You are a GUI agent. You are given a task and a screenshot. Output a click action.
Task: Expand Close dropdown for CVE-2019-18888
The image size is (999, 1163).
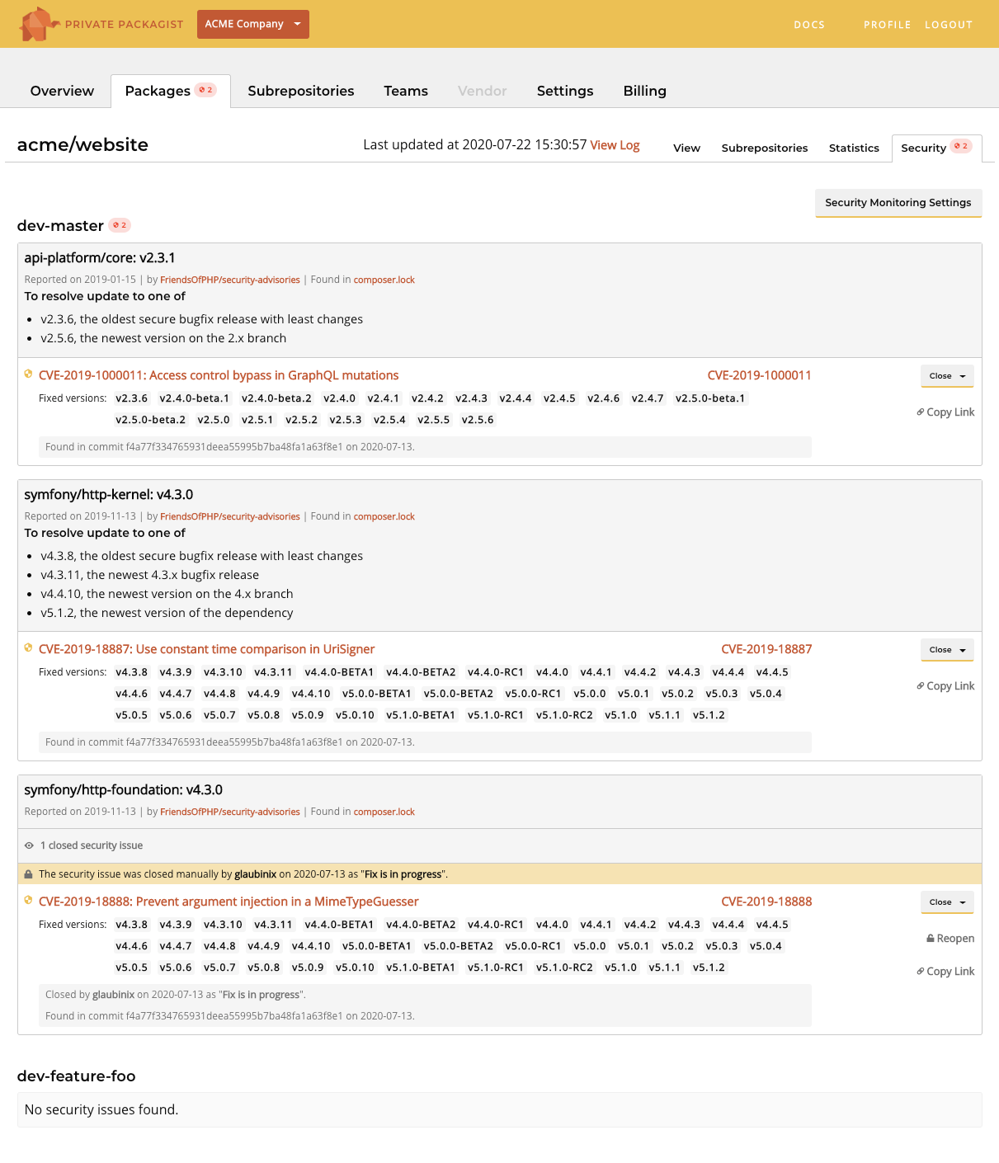pyautogui.click(x=947, y=902)
